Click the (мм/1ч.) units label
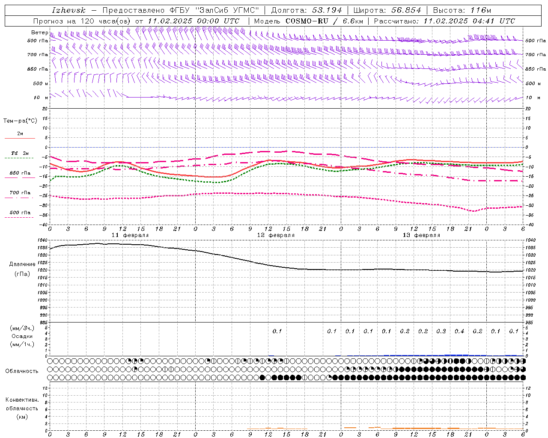548x438 pixels. [22, 344]
